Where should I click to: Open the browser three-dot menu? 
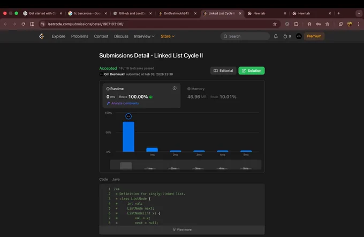(x=359, y=24)
